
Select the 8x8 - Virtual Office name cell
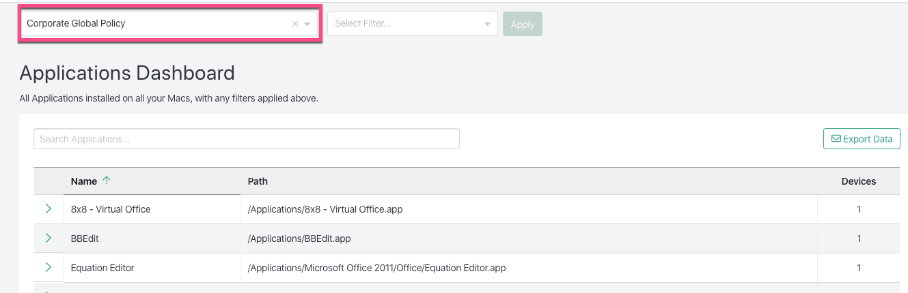111,209
